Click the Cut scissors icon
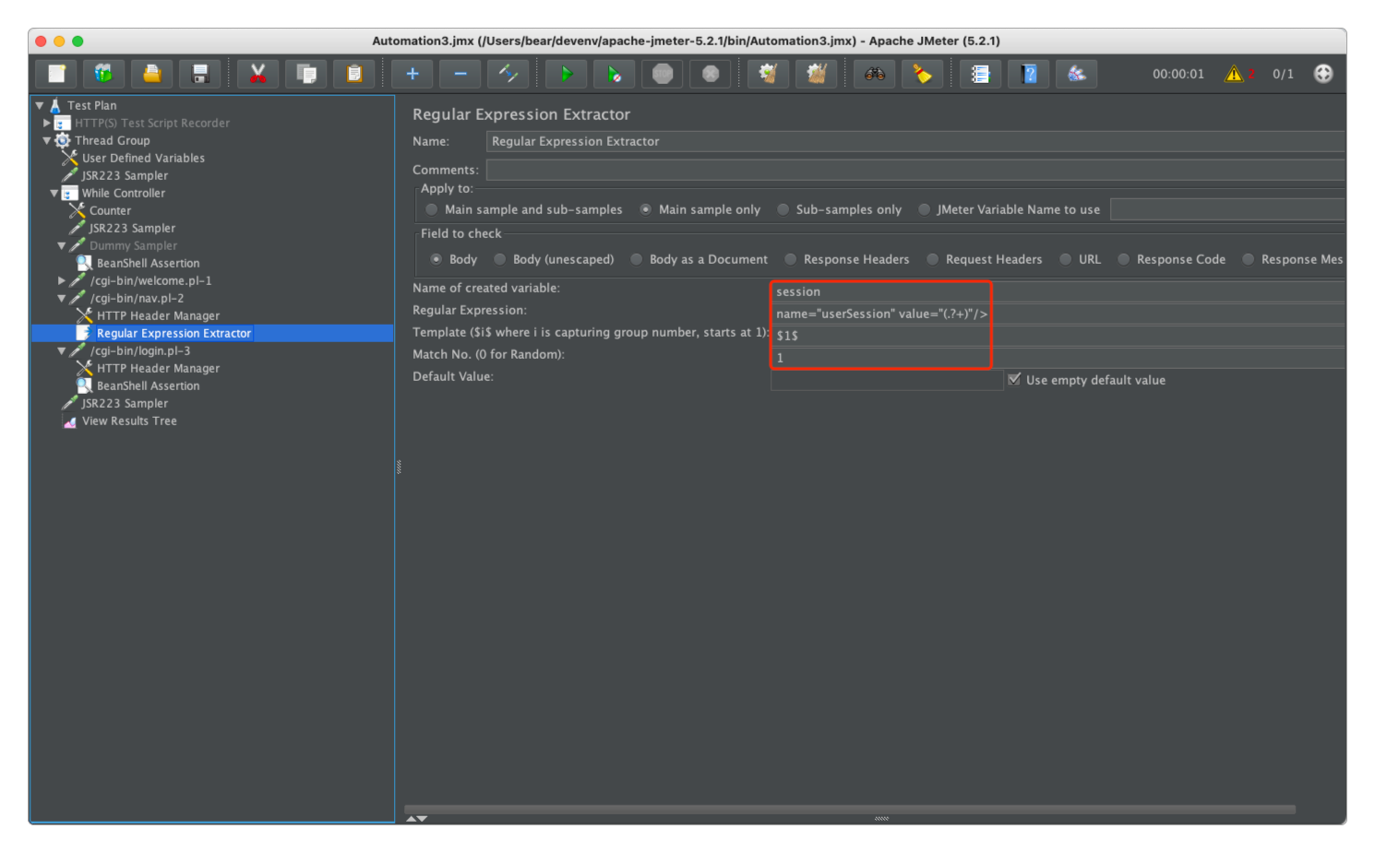The image size is (1375, 853). point(258,74)
